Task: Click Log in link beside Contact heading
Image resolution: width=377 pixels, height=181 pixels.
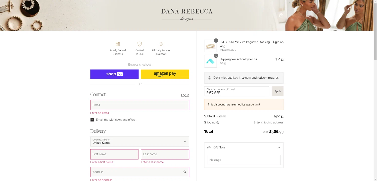Action: tap(185, 95)
